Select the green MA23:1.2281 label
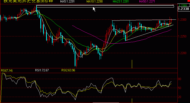Viewport: 190px width, 103px height. coord(121,1)
